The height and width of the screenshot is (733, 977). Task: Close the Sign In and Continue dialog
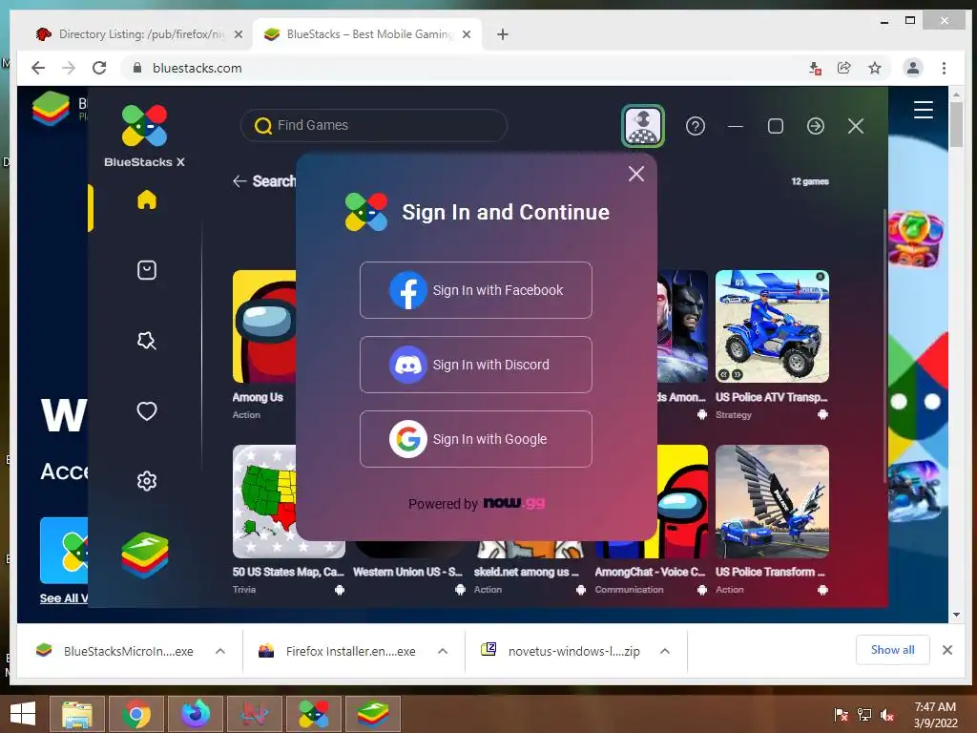tap(636, 174)
